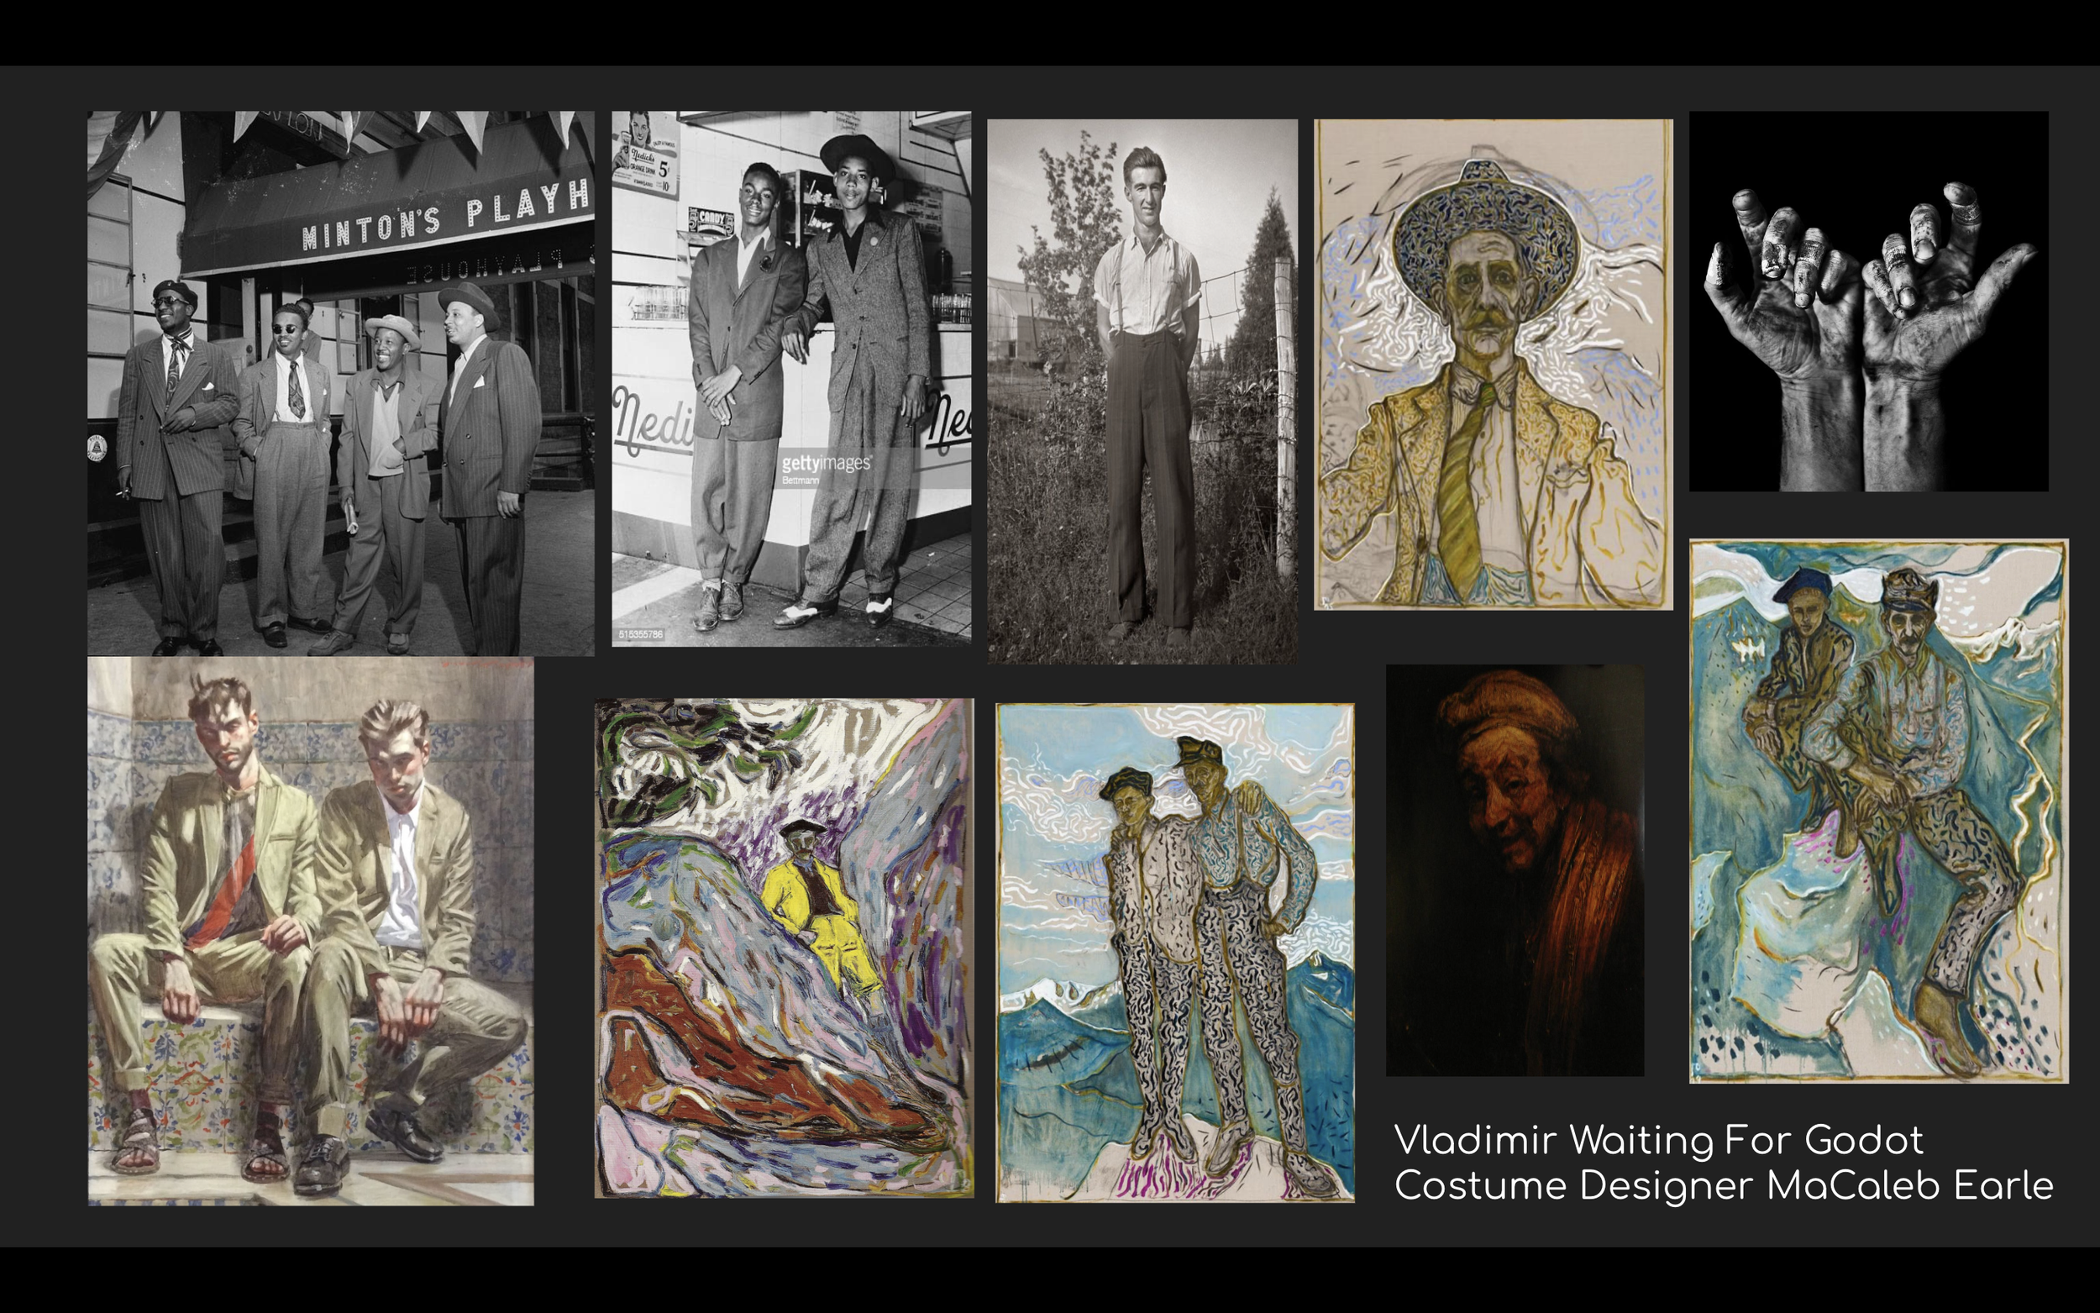Click the image ID number 515355786 label

(641, 635)
